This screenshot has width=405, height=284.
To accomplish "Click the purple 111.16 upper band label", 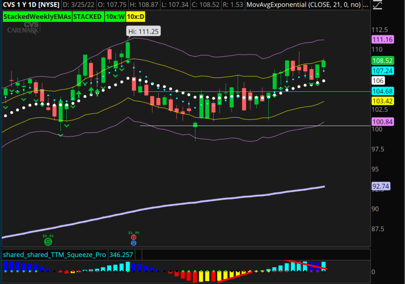I will click(x=382, y=39).
